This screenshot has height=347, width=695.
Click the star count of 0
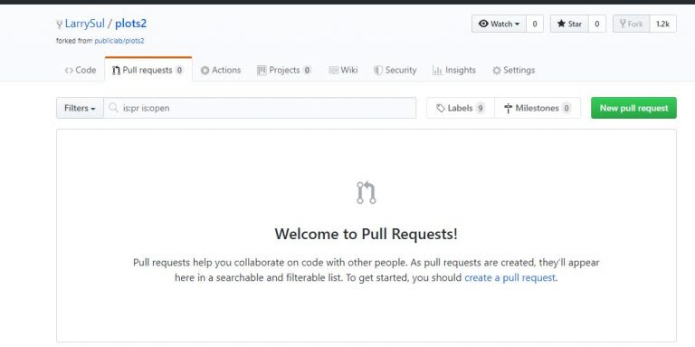(597, 24)
